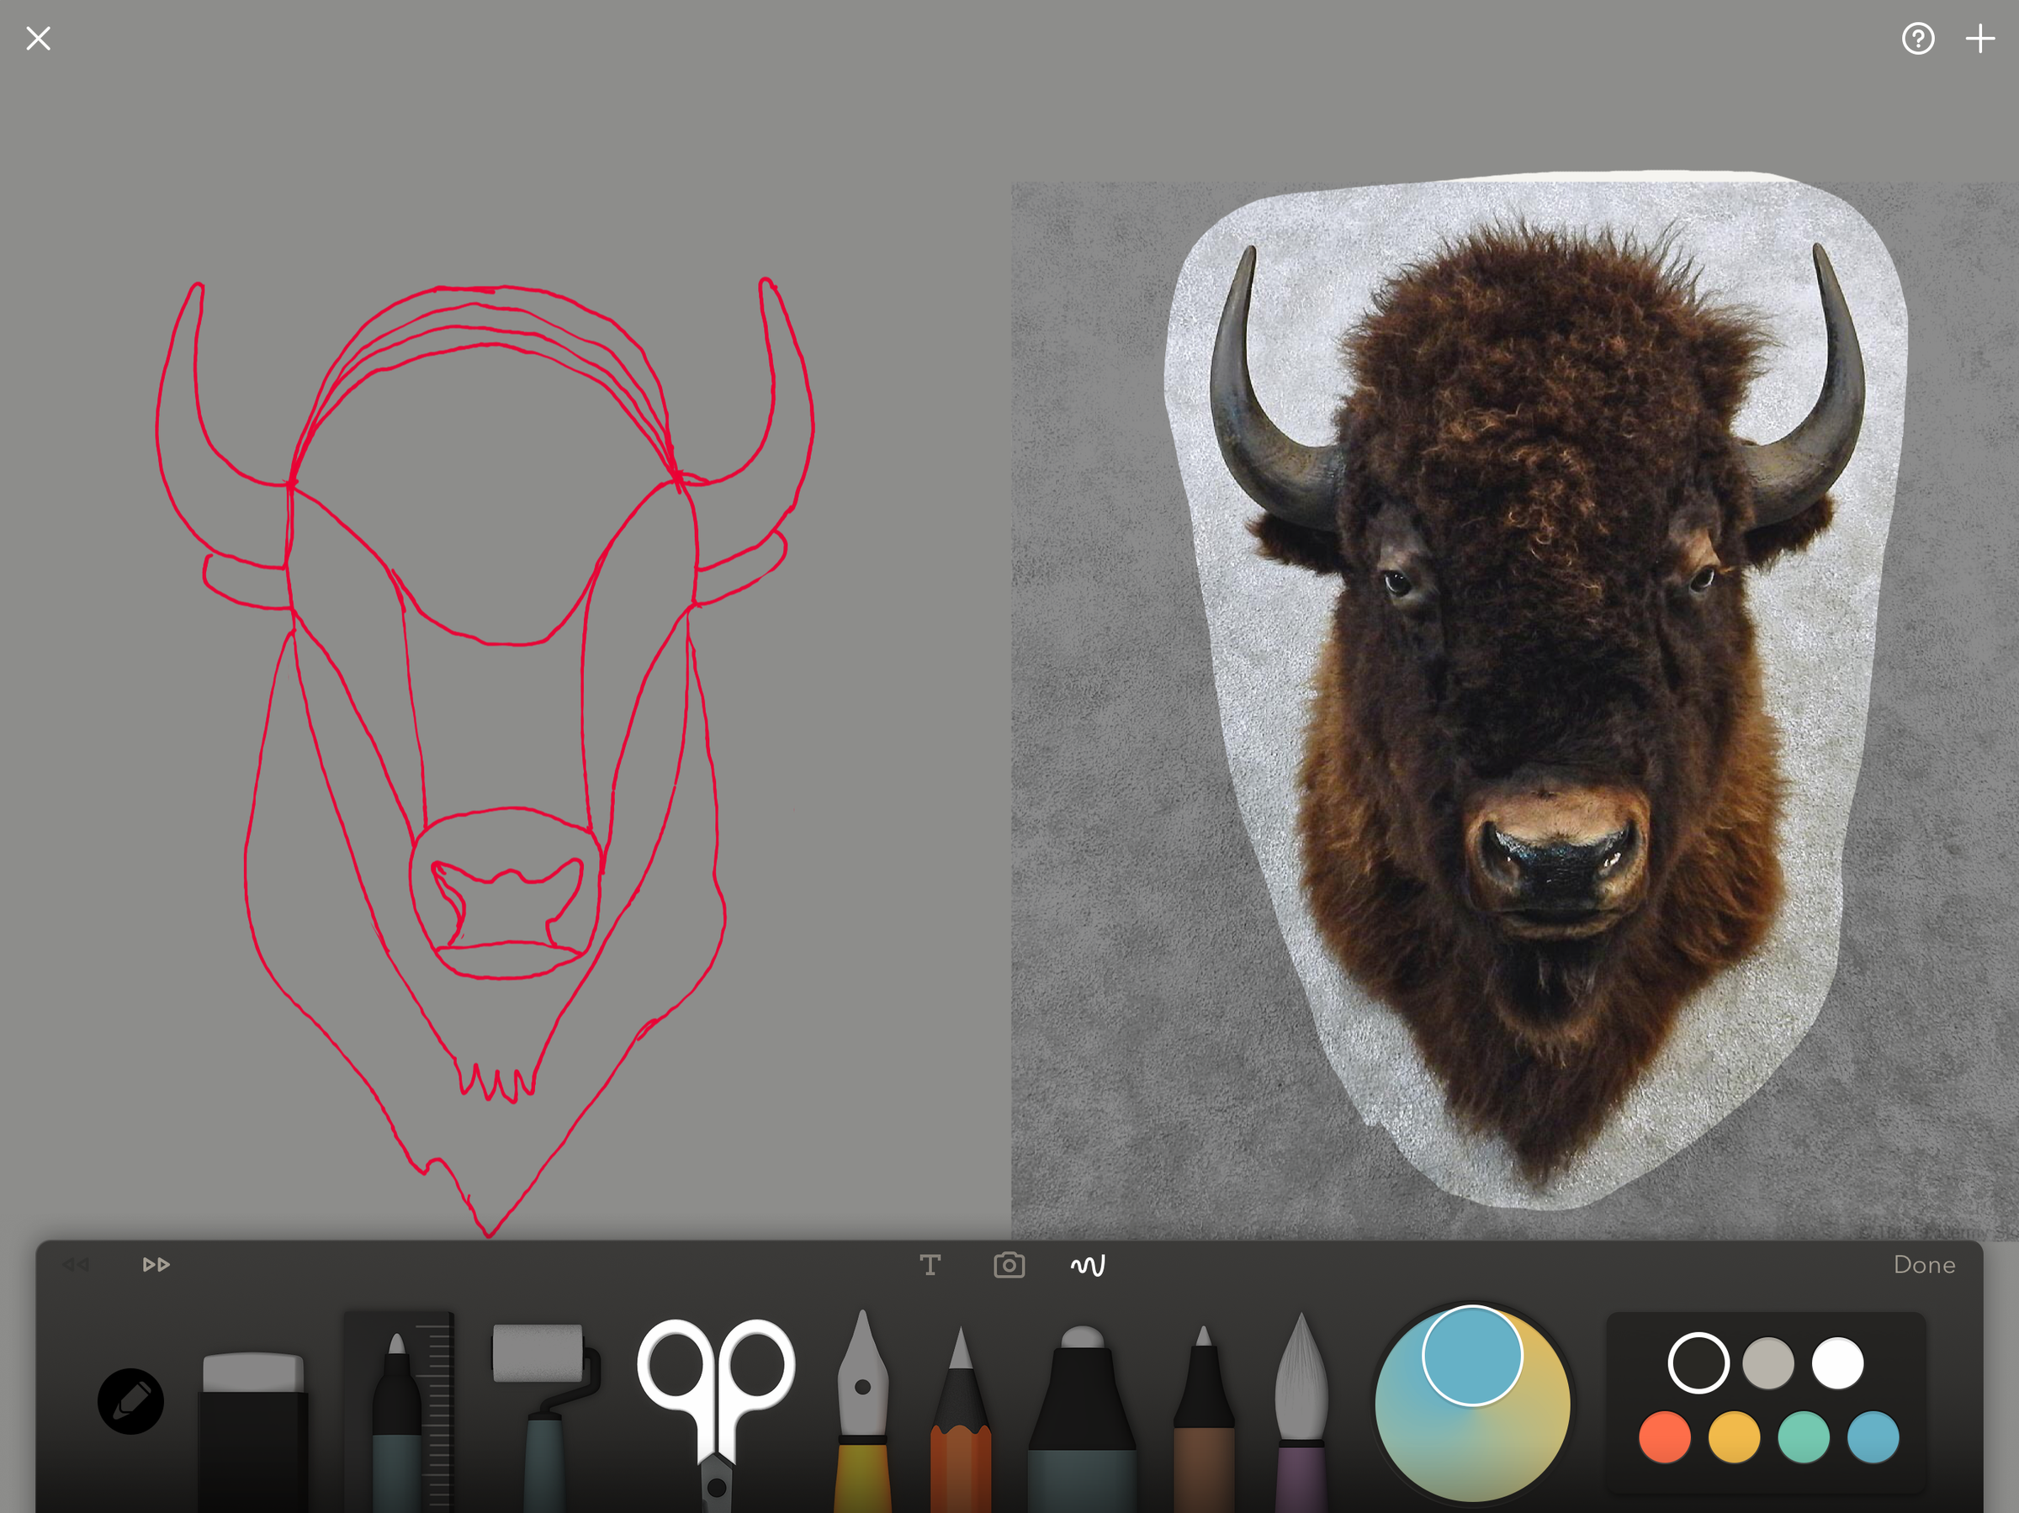Close the sketch with the X button
2019x1513 pixels.
coord(37,39)
